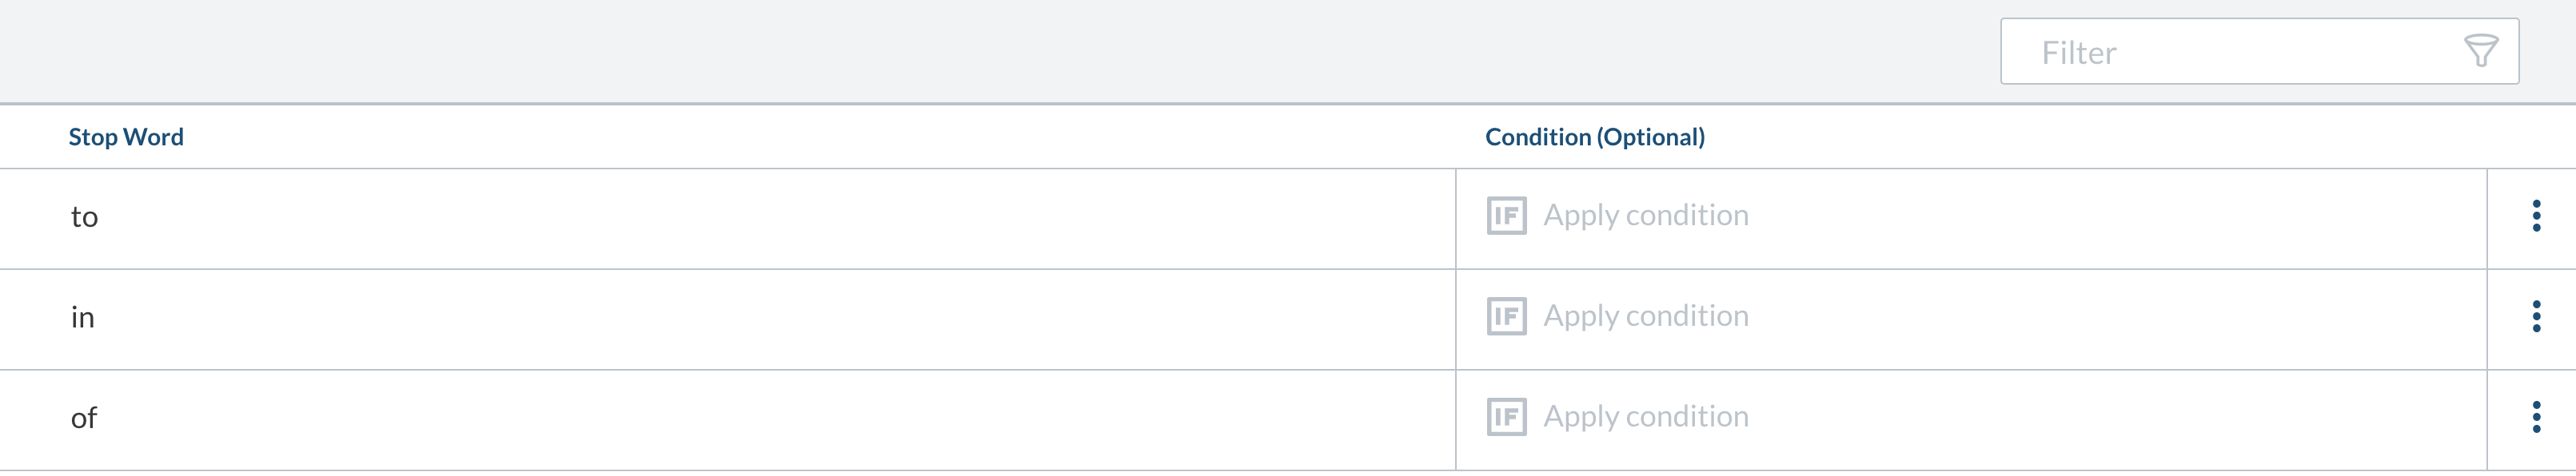The height and width of the screenshot is (476, 2576).
Task: Click the funnel filter icon
Action: click(2480, 51)
